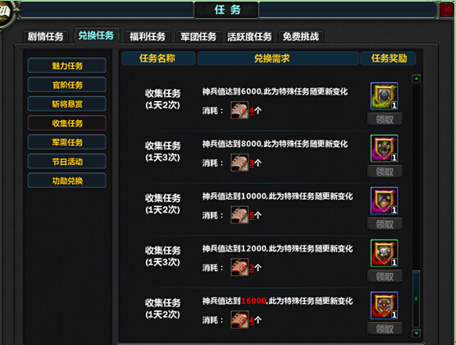The width and height of the screenshot is (456, 345).
Task: Open 功勋兑换 category
Action: [67, 181]
